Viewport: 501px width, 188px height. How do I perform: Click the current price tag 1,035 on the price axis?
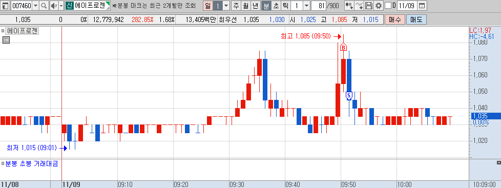point(486,116)
